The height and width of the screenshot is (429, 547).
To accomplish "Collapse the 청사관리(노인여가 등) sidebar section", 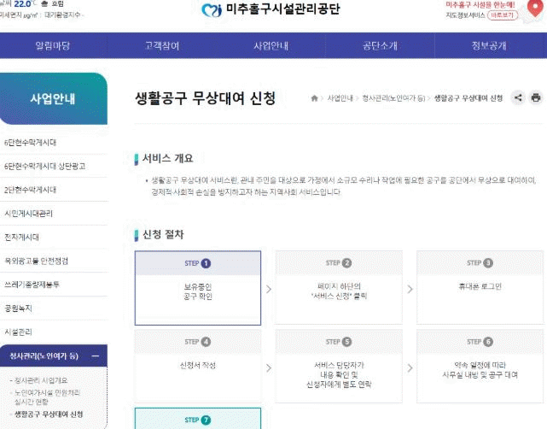I will click(x=95, y=356).
